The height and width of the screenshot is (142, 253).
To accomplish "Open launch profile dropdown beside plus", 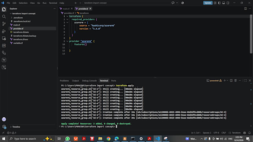I will pyautogui.click(x=227, y=80).
